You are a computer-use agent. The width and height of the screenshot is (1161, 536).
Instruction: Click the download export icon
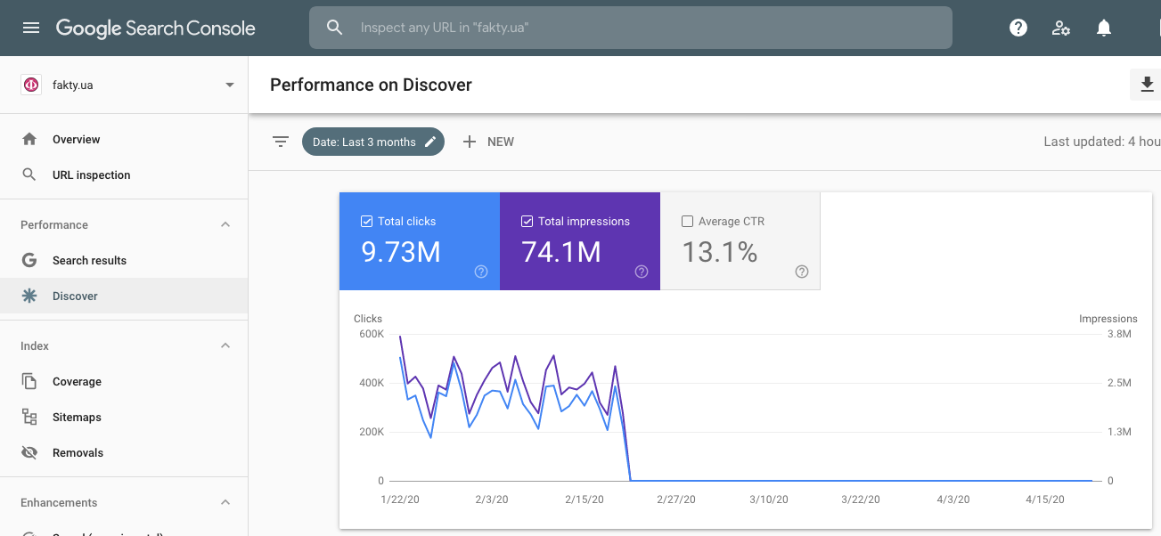coord(1147,85)
